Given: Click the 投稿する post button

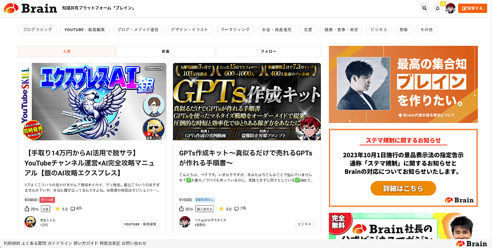Looking at the screenshot, I should tap(472, 8).
